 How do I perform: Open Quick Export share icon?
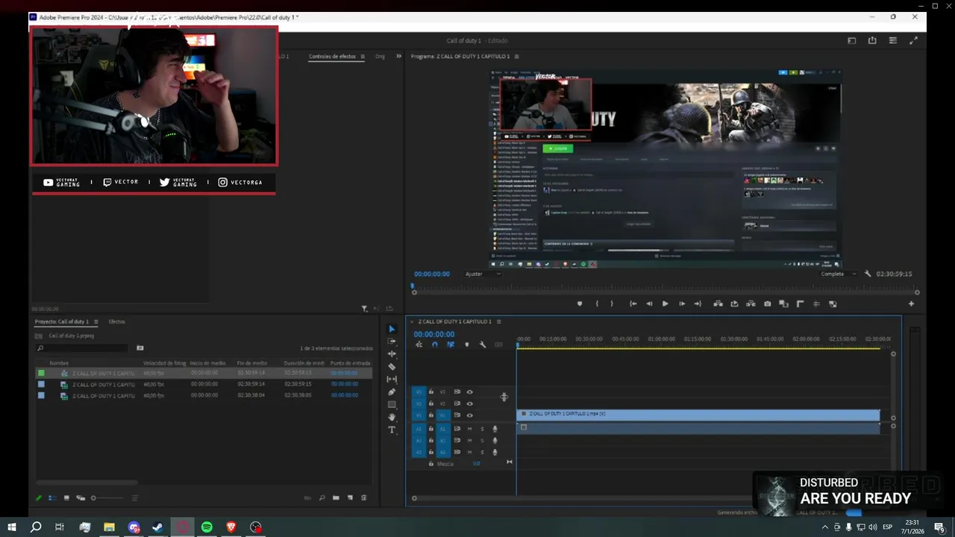coord(872,40)
